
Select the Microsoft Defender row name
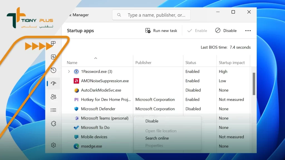(98, 109)
